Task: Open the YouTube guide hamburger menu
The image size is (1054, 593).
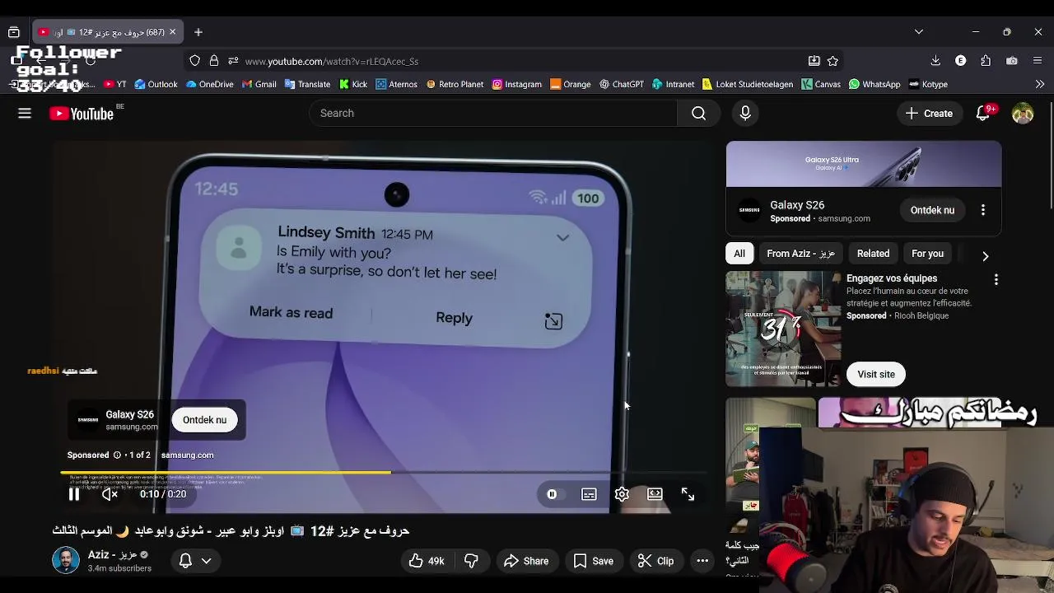Action: tap(25, 114)
